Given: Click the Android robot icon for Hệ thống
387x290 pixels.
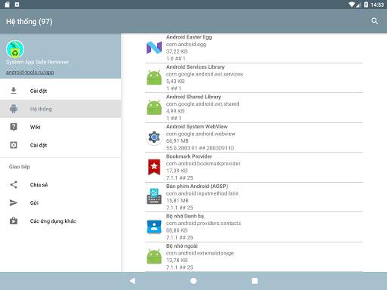Looking at the screenshot, I should tap(14, 109).
